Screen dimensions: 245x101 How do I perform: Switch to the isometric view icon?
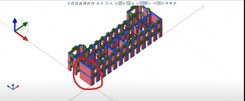tap(69, 3)
